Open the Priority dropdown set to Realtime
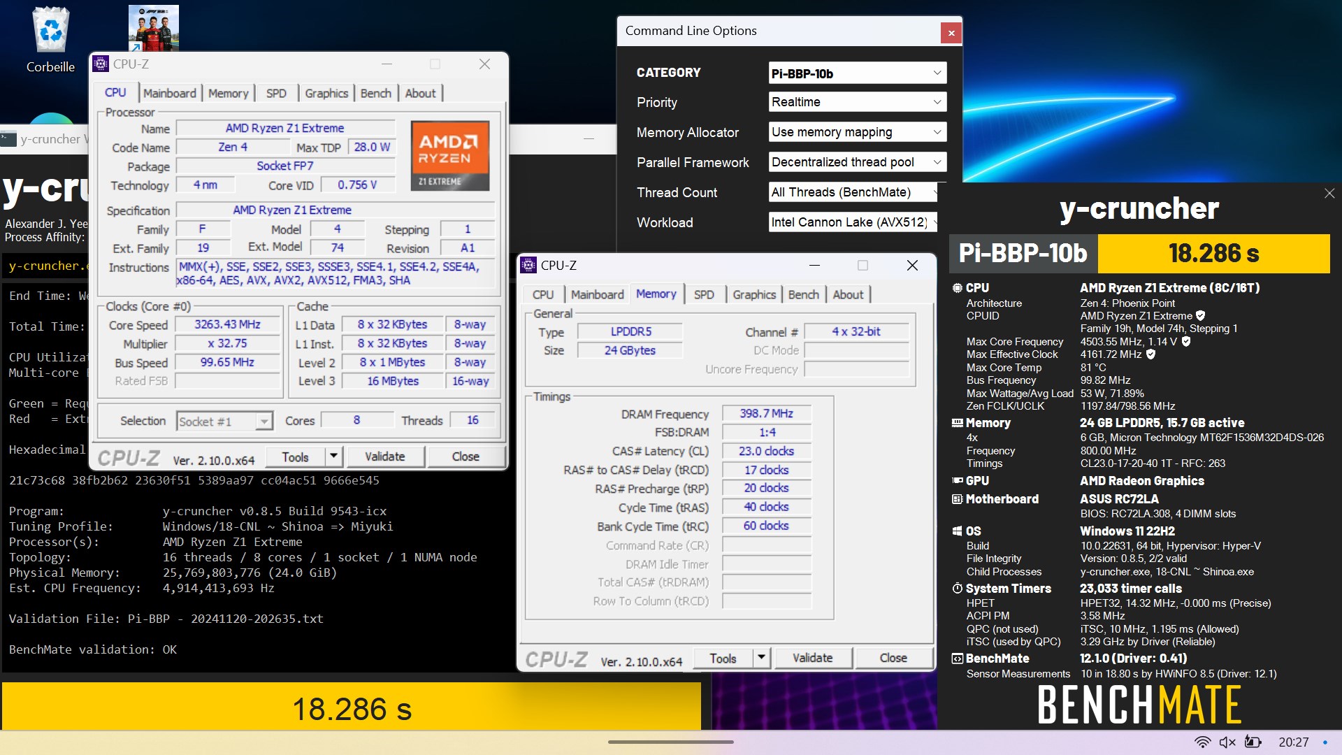Viewport: 1342px width, 755px height. tap(858, 102)
